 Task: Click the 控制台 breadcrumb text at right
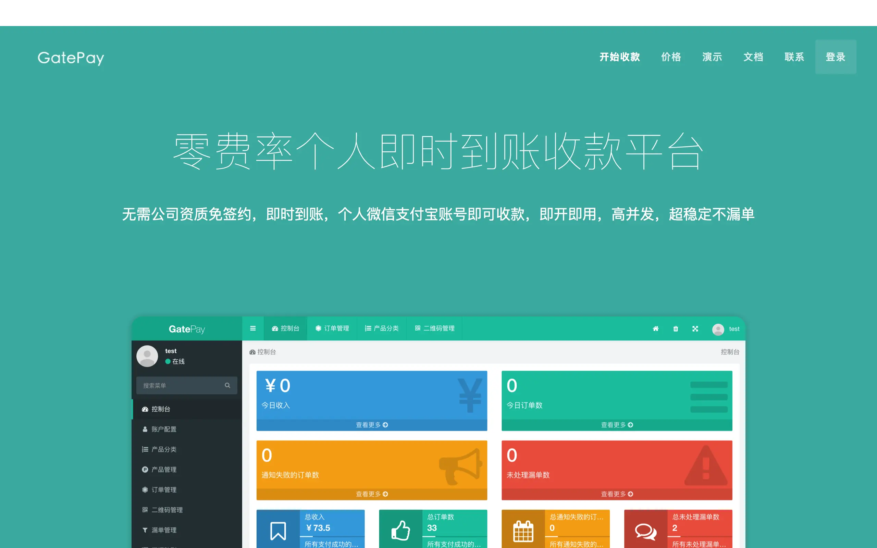click(x=730, y=352)
